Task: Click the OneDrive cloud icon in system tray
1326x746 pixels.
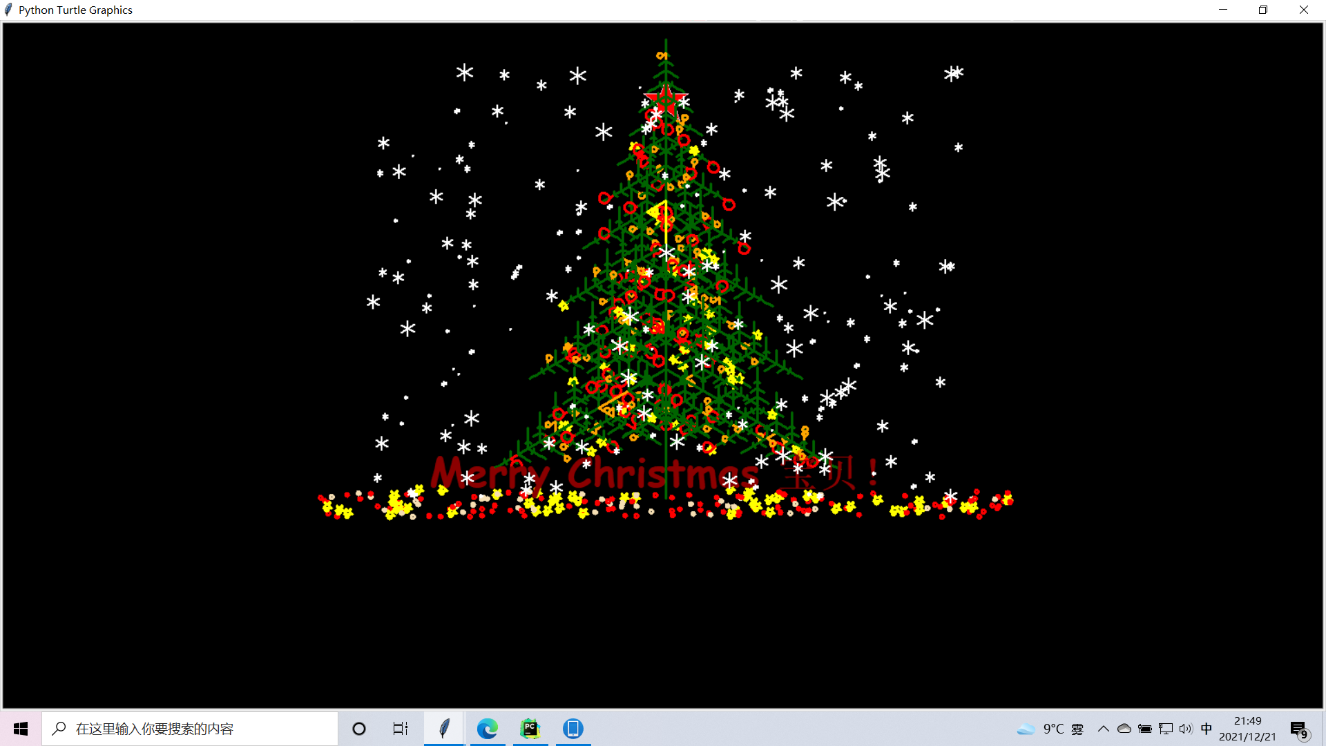Action: [x=1124, y=728]
